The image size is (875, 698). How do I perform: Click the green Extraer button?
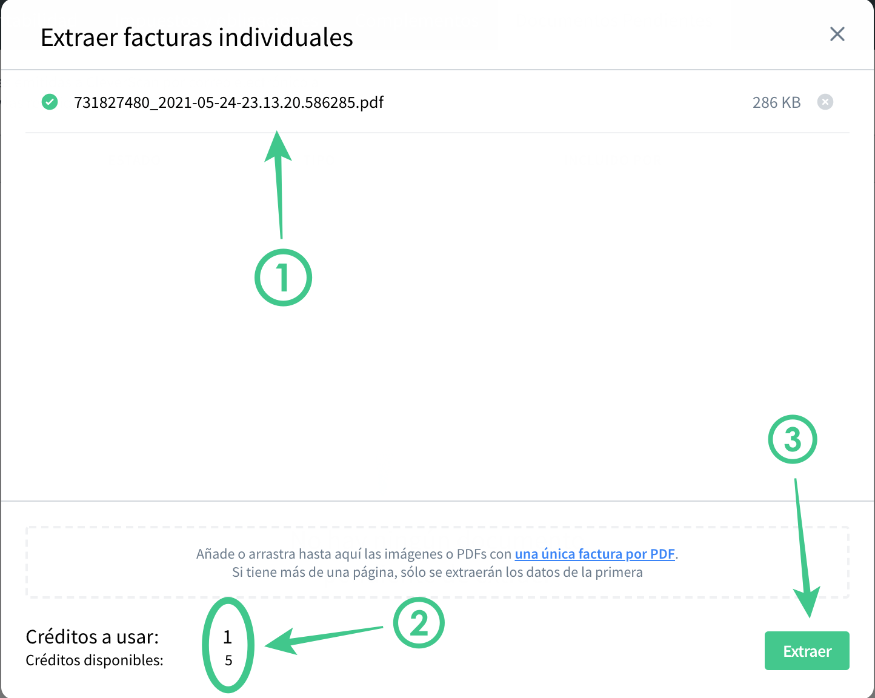point(807,651)
